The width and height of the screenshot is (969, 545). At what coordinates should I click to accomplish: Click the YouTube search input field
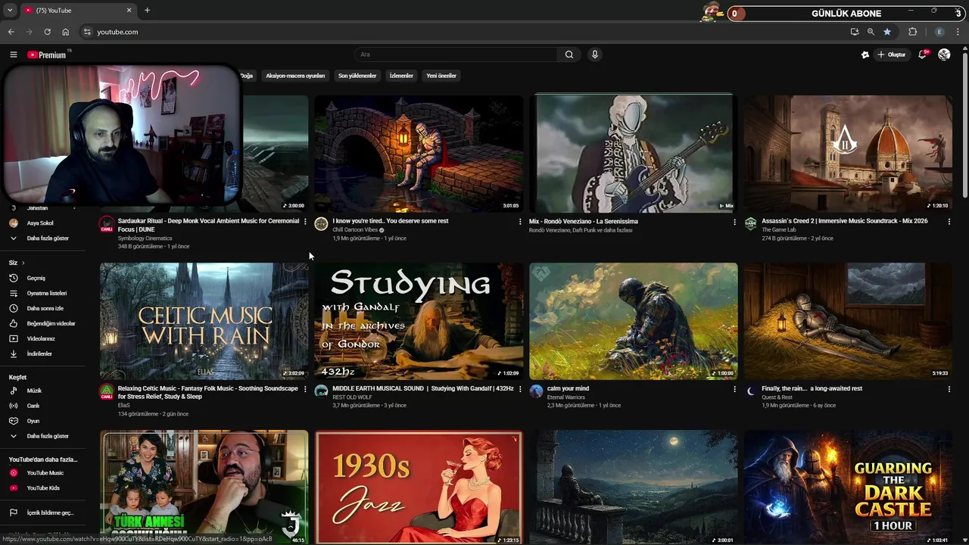456,54
